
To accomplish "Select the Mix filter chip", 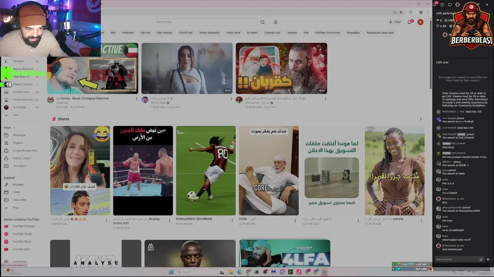I will [113, 33].
